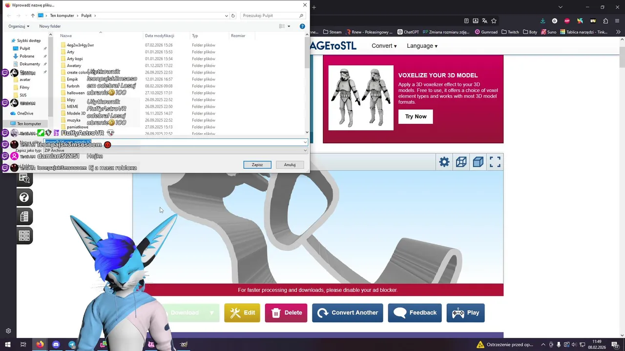625x351 pixels.
Task: Open Windows Start menu
Action: click(7, 345)
